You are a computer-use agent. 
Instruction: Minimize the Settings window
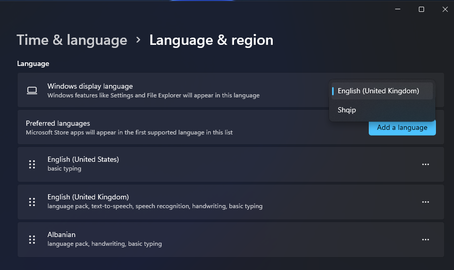pyautogui.click(x=398, y=9)
